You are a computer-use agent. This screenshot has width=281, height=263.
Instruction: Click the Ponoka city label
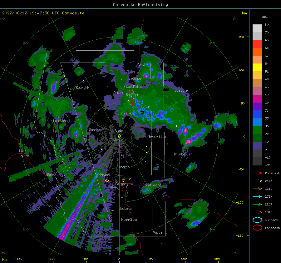pyautogui.click(x=142, y=64)
